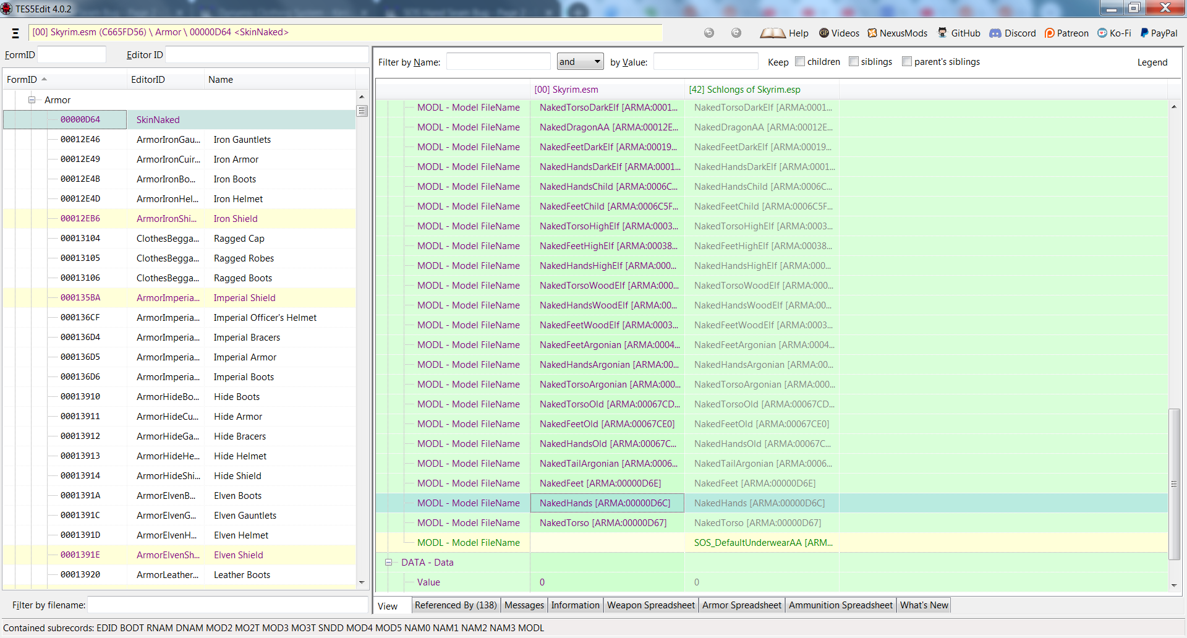The height and width of the screenshot is (638, 1187).
Task: Enable the Keep children checkbox
Action: [800, 61]
